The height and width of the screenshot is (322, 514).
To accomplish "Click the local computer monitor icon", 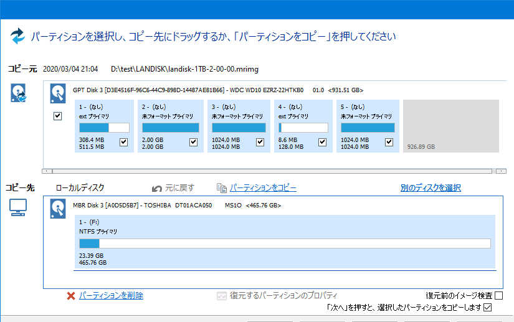I will (17, 208).
